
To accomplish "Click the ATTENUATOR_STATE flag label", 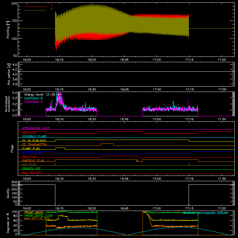I will point(36,129).
